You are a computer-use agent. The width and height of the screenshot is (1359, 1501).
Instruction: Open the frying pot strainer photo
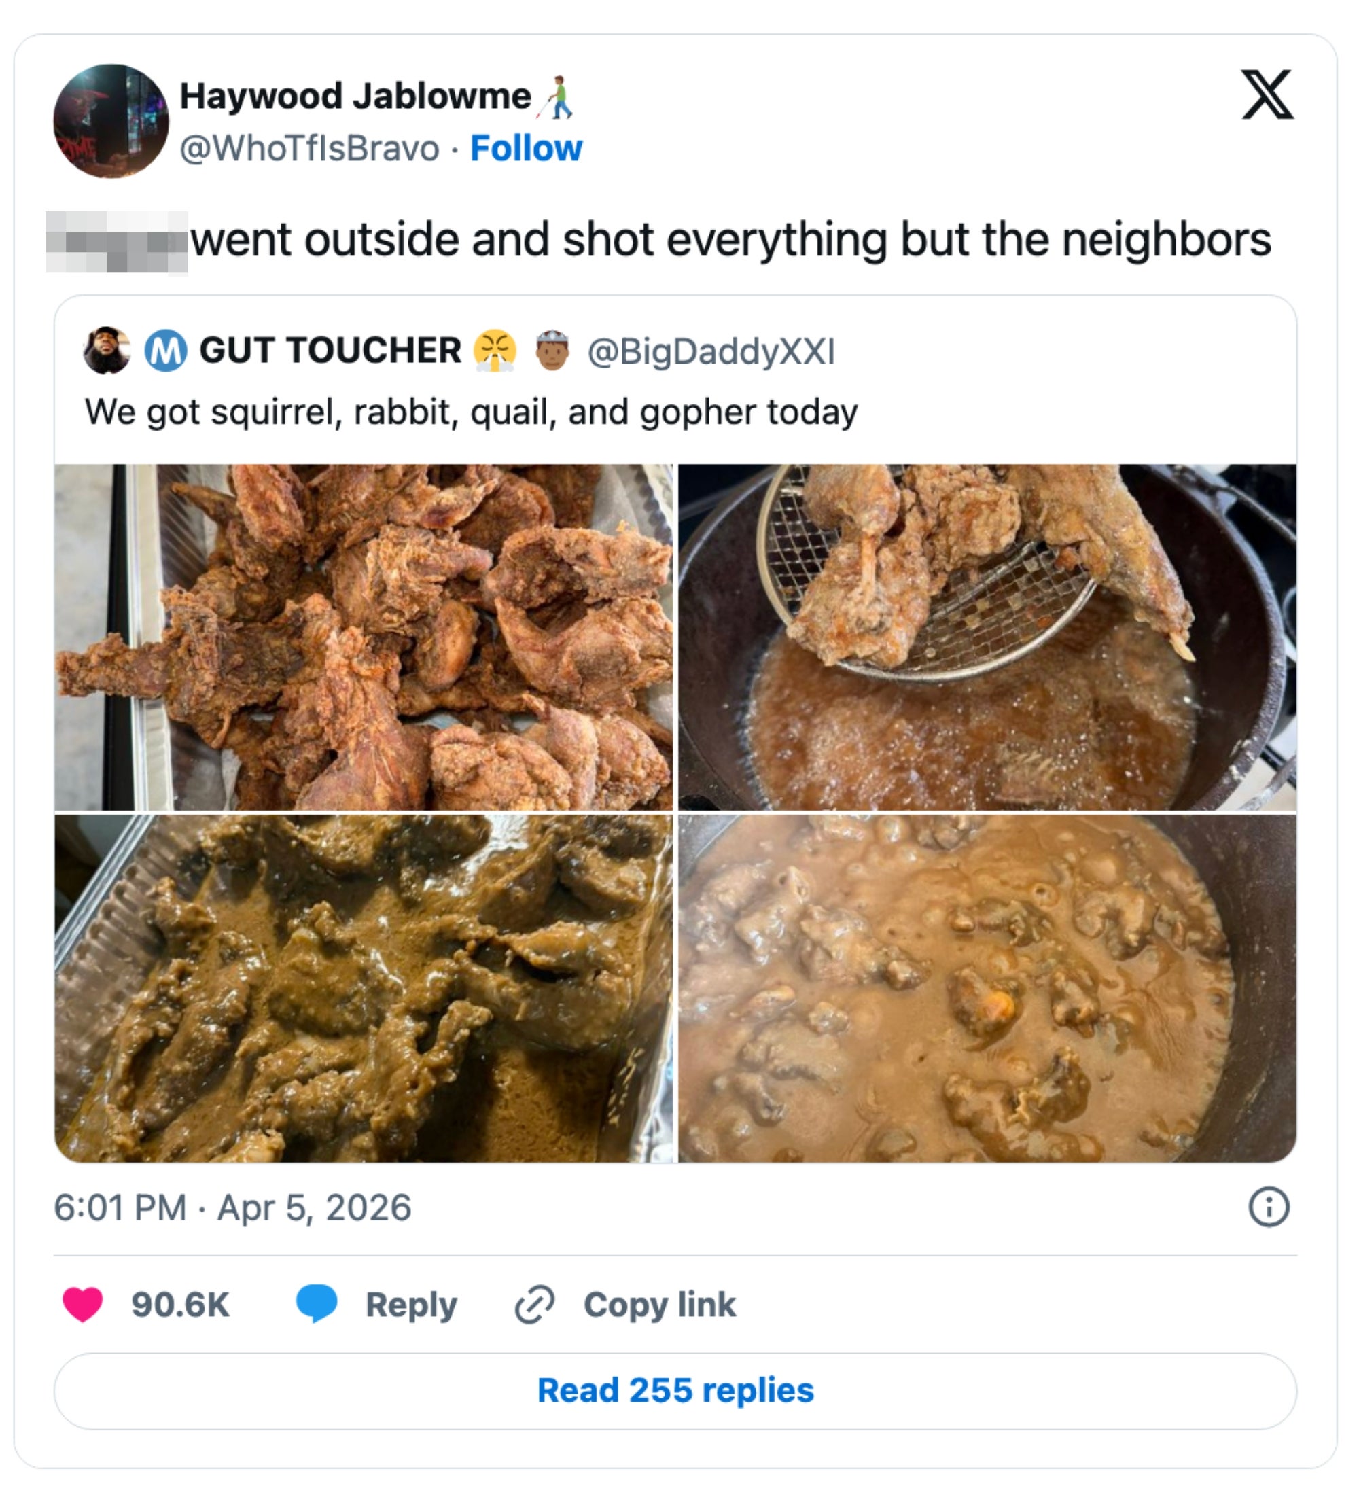[987, 637]
